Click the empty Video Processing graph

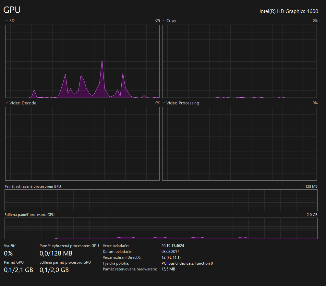click(x=239, y=144)
